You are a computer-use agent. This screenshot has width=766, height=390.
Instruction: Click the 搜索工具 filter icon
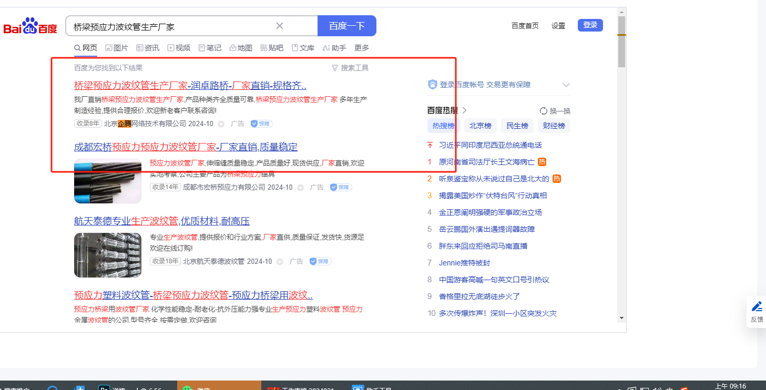[335, 68]
